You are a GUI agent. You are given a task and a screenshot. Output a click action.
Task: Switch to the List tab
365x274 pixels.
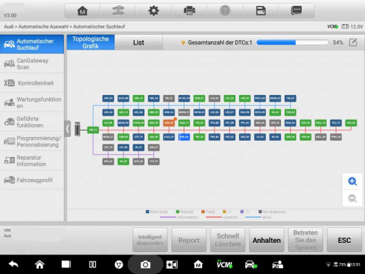pyautogui.click(x=138, y=43)
